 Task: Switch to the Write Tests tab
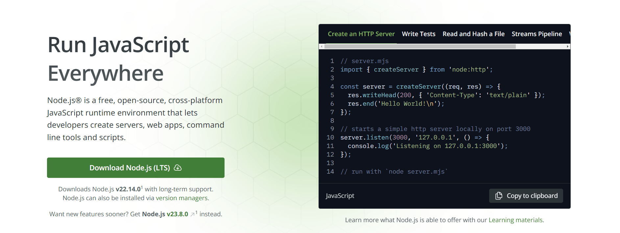[418, 34]
